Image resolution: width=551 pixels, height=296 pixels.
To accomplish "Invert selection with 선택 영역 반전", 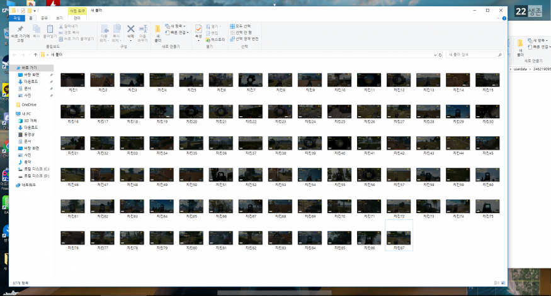I will coord(244,38).
